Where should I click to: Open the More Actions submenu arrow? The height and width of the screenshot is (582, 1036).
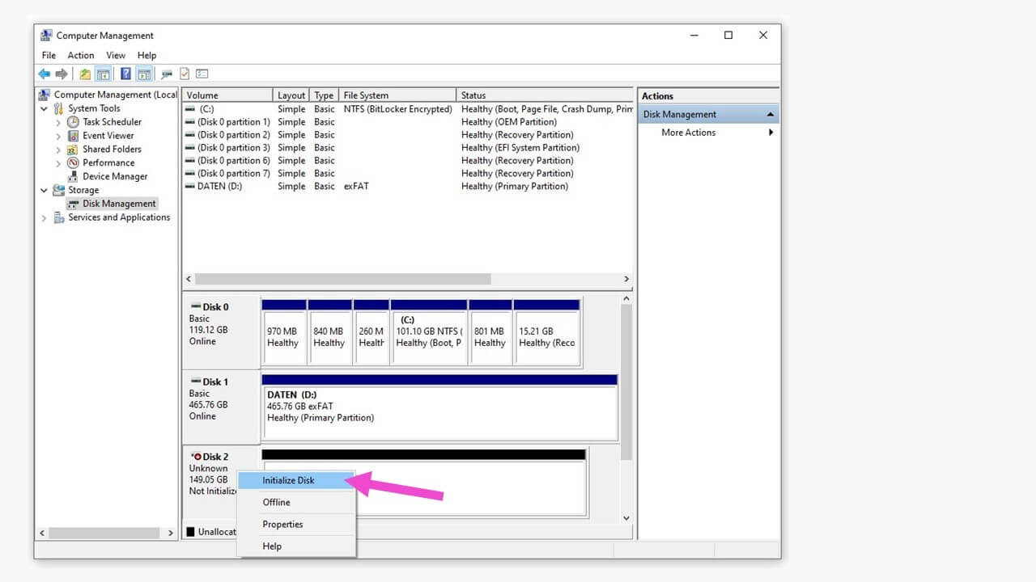point(771,133)
